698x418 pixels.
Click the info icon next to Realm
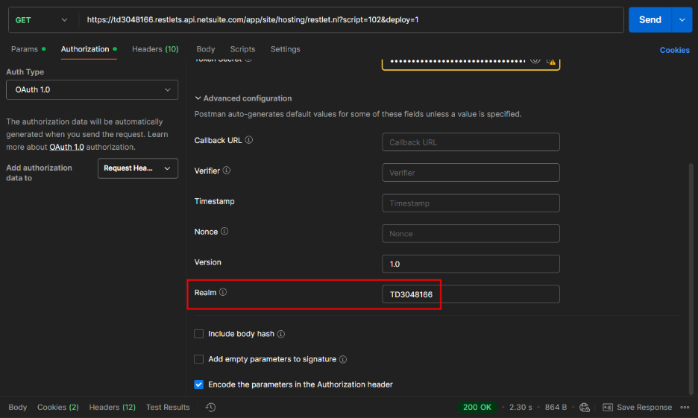coord(223,293)
